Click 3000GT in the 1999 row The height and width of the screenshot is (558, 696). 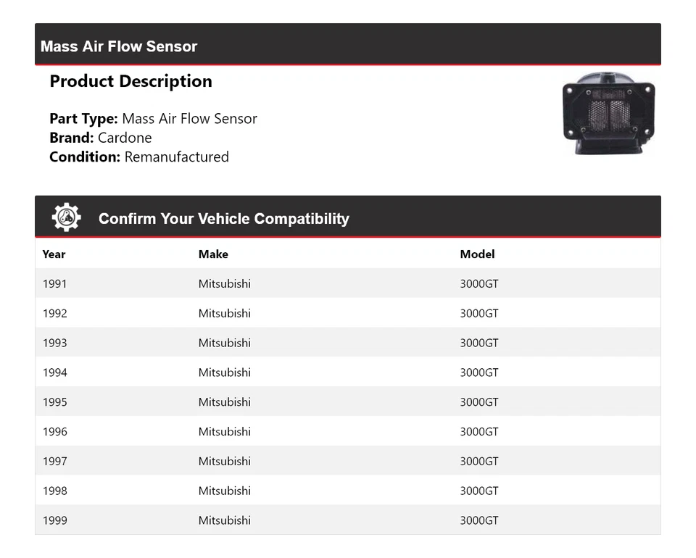478,520
